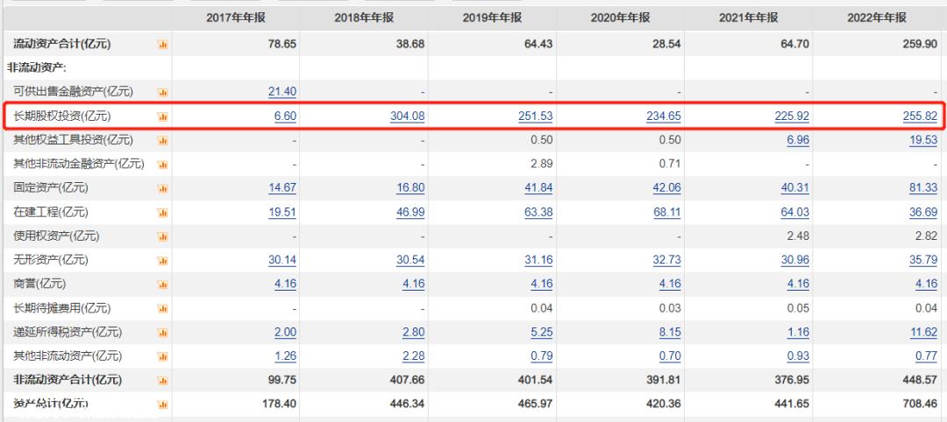Screen dimensions: 947x422
Task: Open 2022 其他权益工具投资 value 19.53
Action: 923,140
